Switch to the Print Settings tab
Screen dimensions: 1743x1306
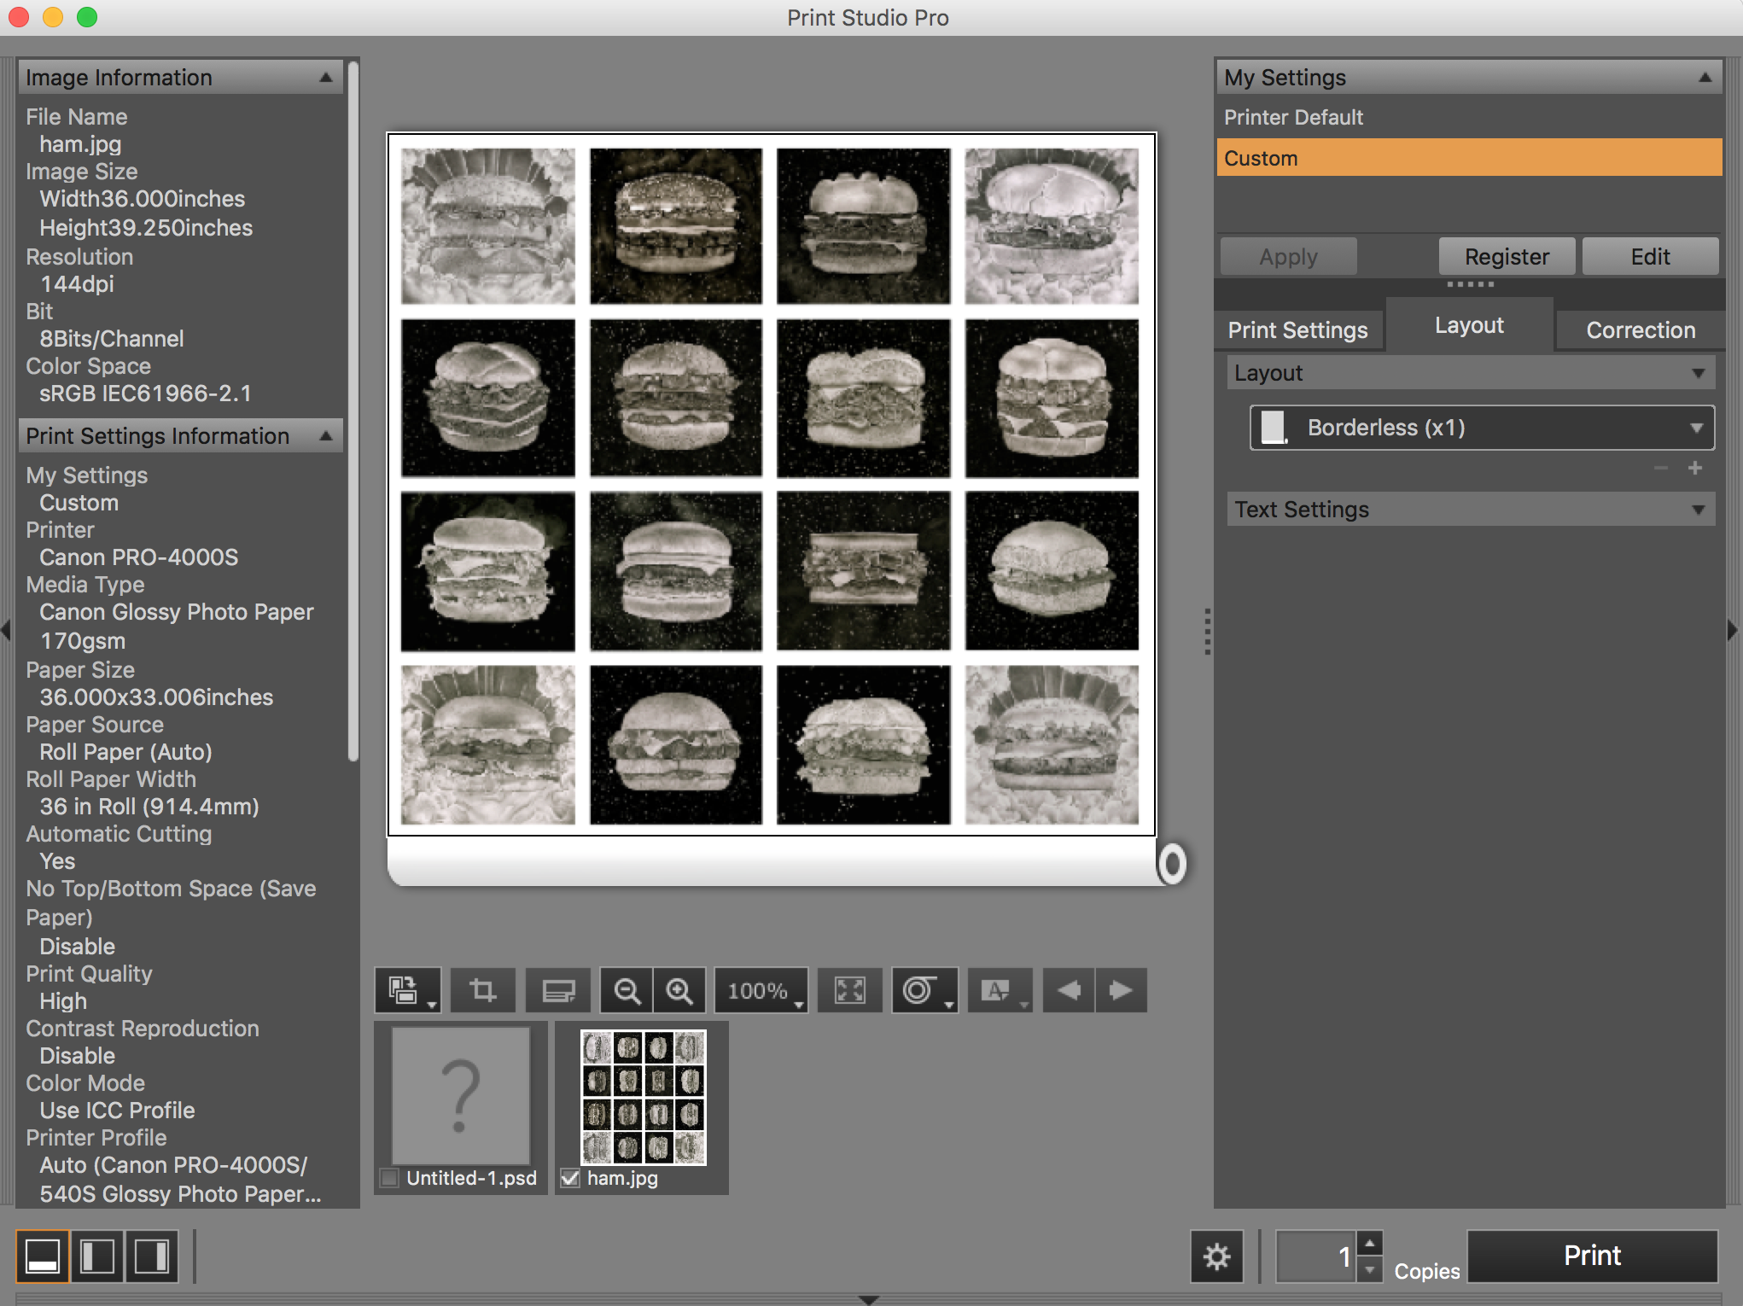coord(1295,328)
